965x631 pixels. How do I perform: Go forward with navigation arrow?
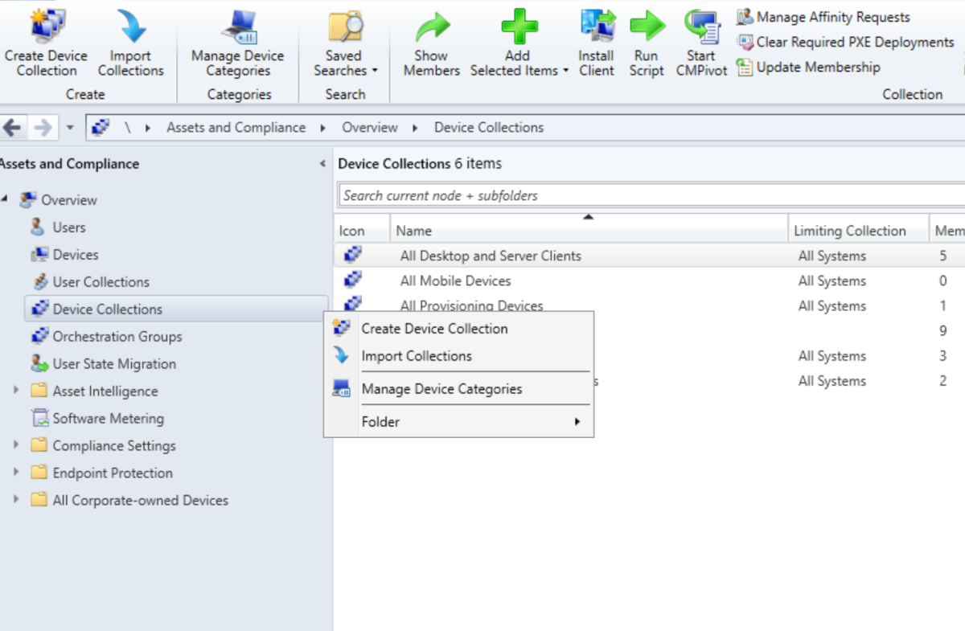43,127
